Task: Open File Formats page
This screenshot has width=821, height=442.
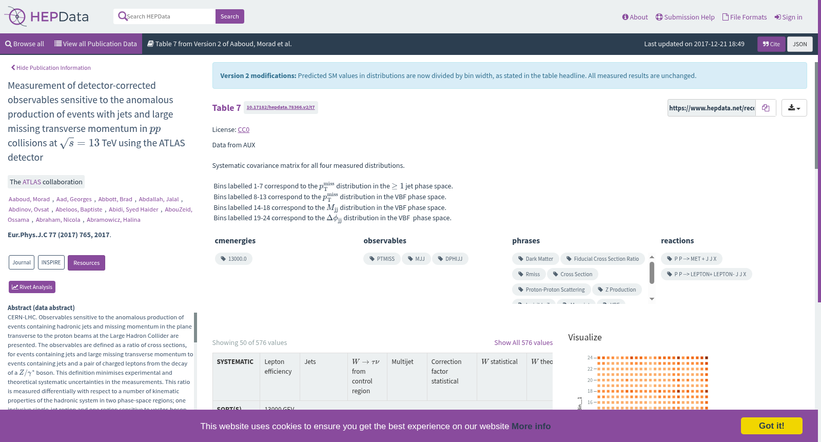Action: pyautogui.click(x=745, y=17)
